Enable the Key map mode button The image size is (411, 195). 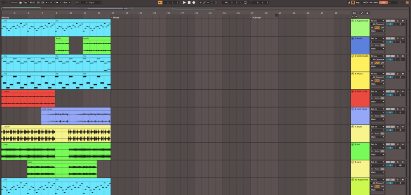(358, 3)
